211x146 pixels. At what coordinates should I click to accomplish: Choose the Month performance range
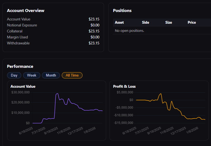coord(51,75)
